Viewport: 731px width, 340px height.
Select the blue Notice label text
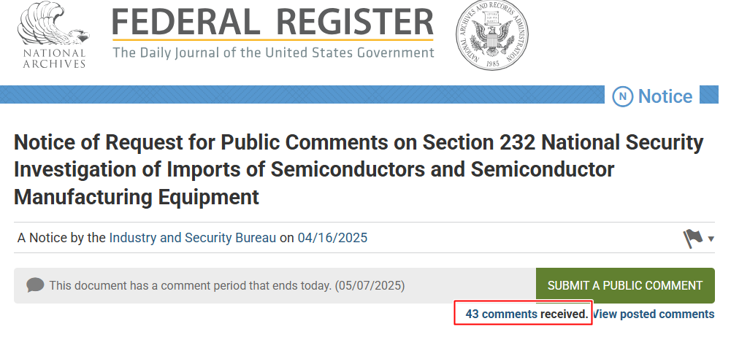[665, 96]
